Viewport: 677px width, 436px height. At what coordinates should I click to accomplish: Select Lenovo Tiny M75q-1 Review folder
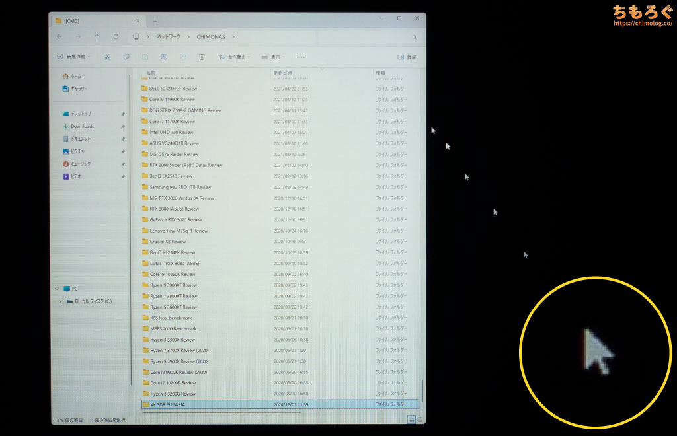(179, 231)
